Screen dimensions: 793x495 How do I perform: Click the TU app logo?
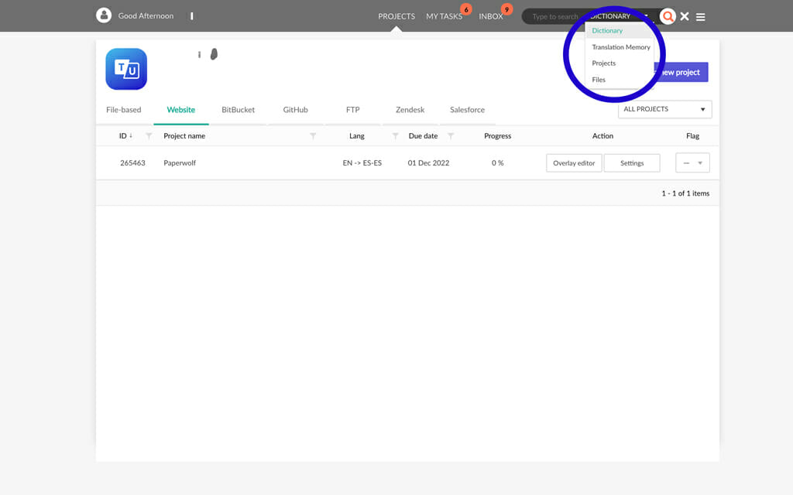[126, 69]
